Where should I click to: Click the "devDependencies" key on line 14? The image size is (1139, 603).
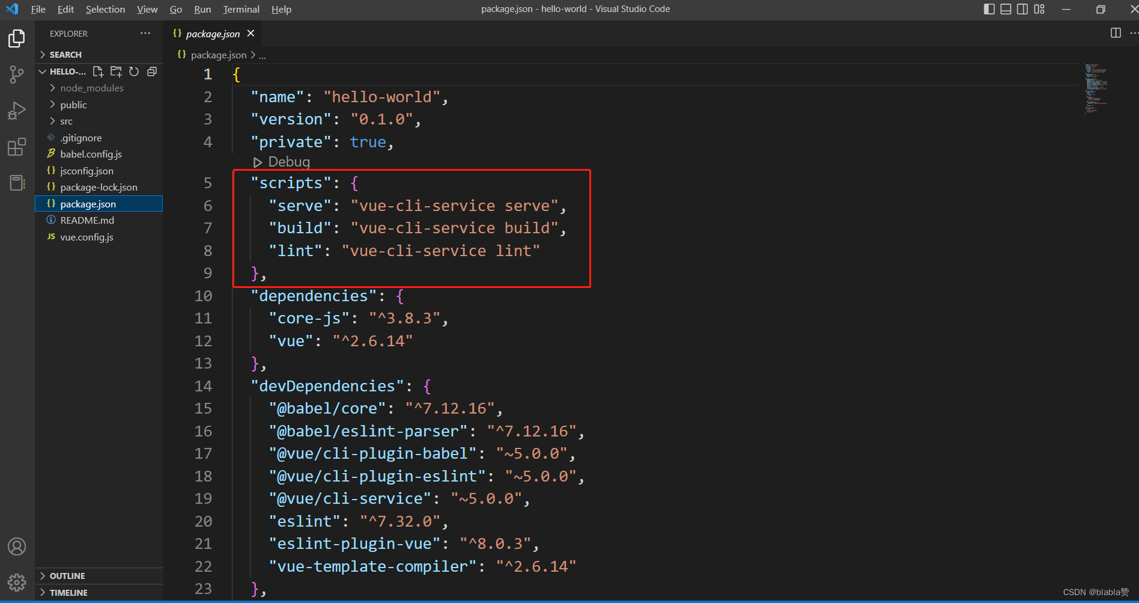(327, 386)
